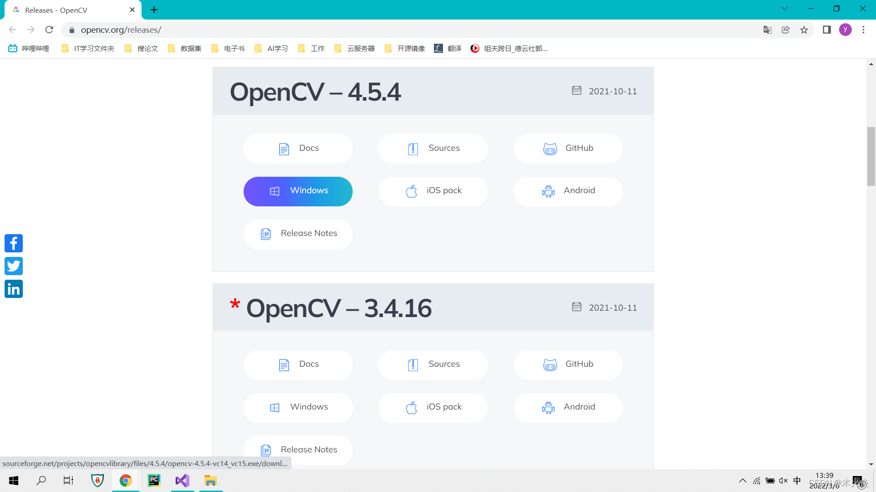Show hidden system tray icons
The image size is (876, 492).
coord(743,481)
